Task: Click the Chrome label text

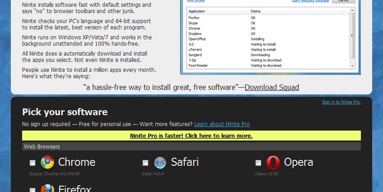Action: pos(77,162)
